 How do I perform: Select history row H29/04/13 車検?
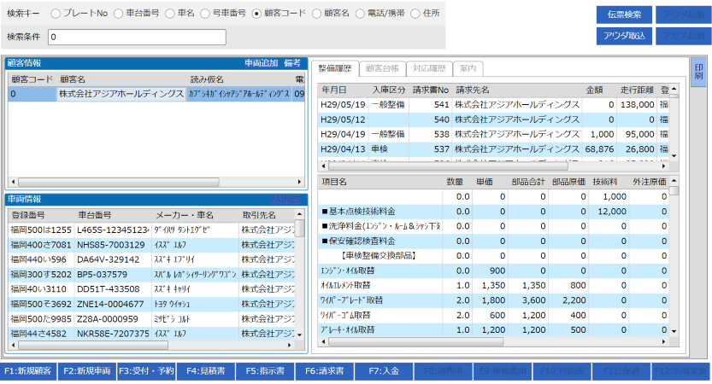493,148
